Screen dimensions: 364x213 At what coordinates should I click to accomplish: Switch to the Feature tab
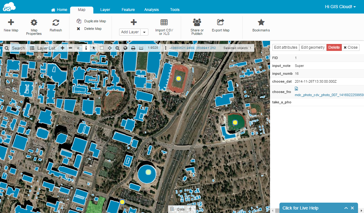128,10
